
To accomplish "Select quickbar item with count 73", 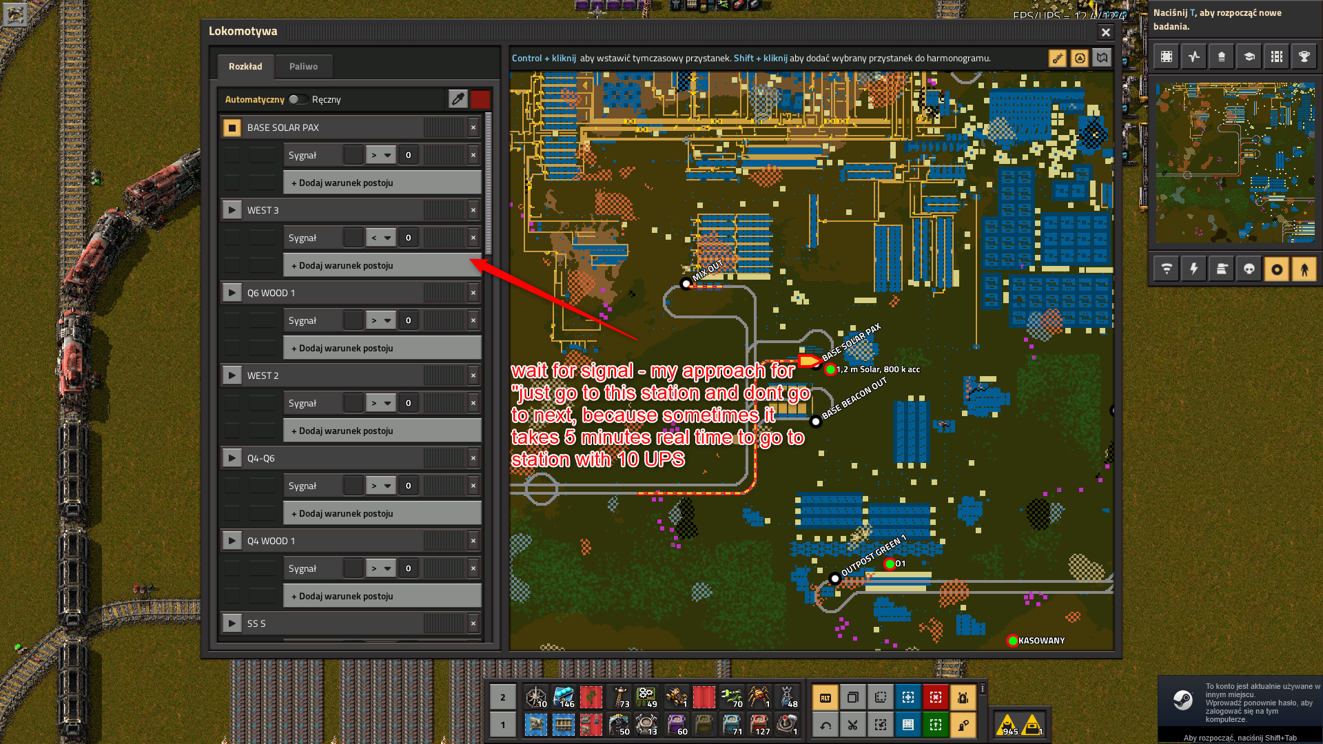I will pyautogui.click(x=619, y=697).
